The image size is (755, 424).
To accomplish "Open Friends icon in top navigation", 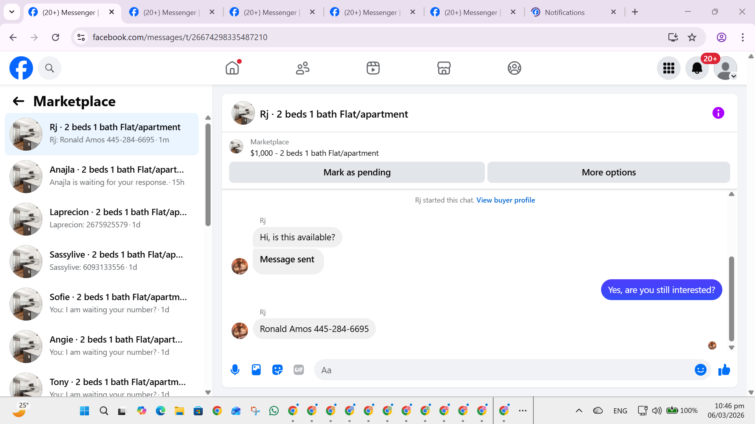I will click(303, 68).
